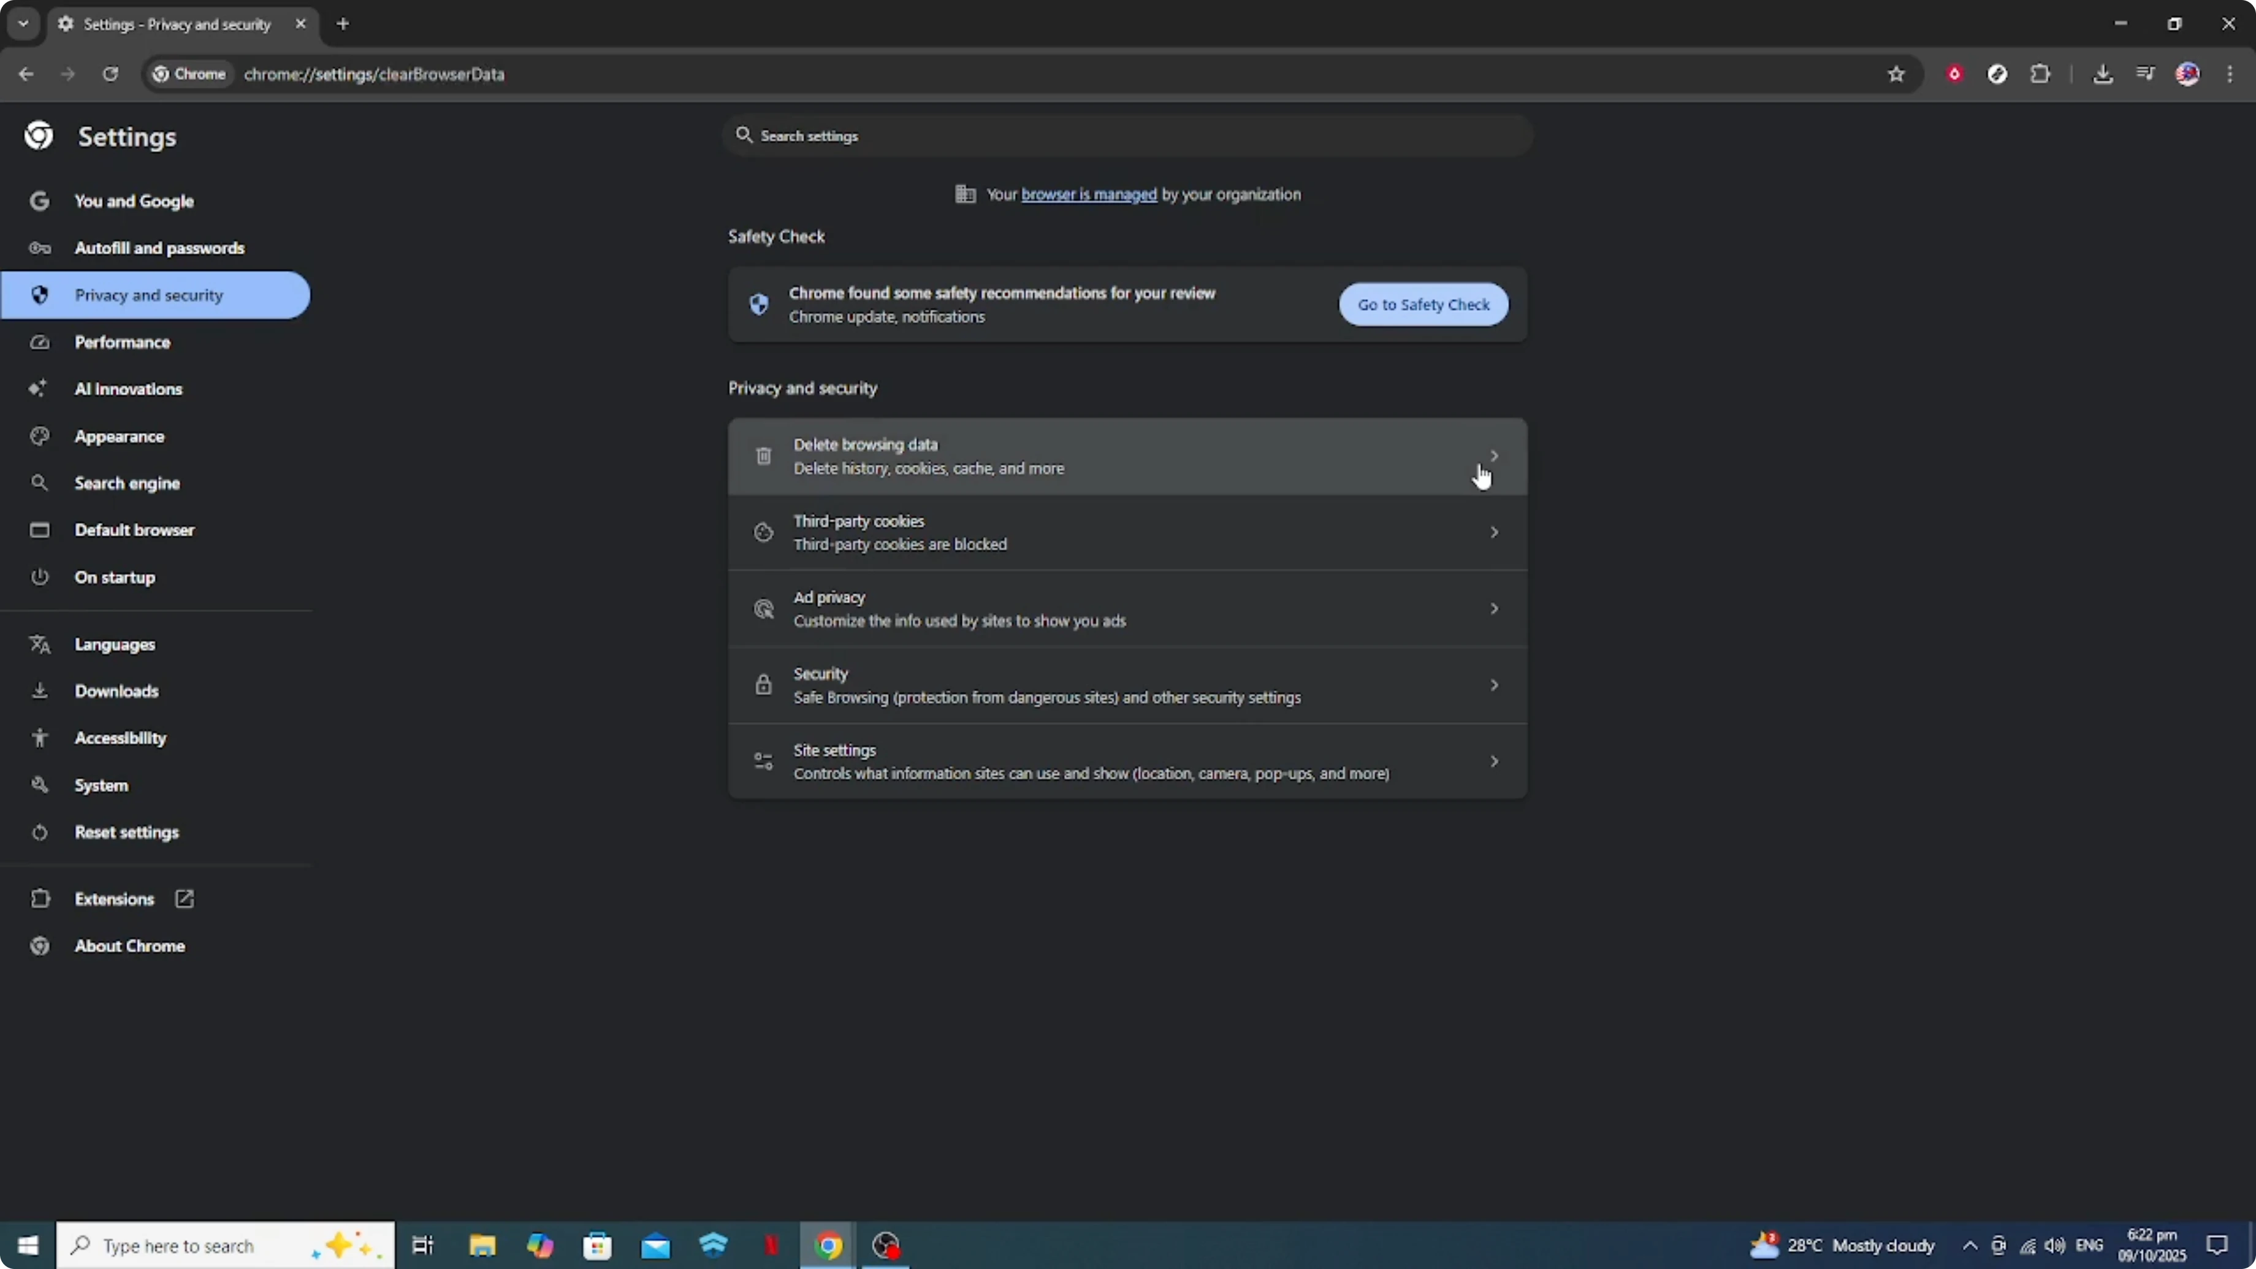Expand the Site settings chevron
Viewport: 2256px width, 1269px height.
[1493, 760]
